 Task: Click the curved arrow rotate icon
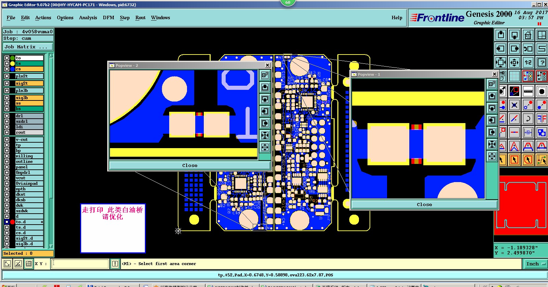click(528, 119)
